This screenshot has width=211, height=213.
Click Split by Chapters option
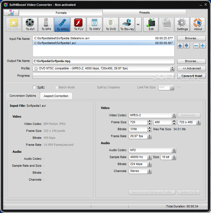tap(108, 87)
